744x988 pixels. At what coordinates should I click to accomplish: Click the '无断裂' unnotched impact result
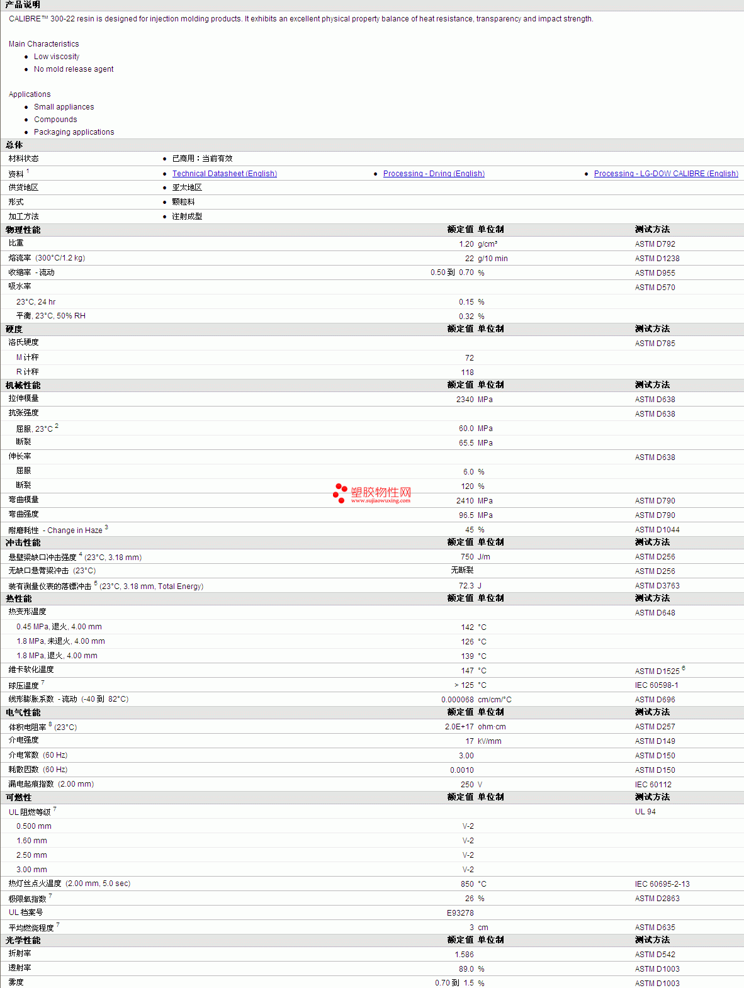tap(462, 570)
